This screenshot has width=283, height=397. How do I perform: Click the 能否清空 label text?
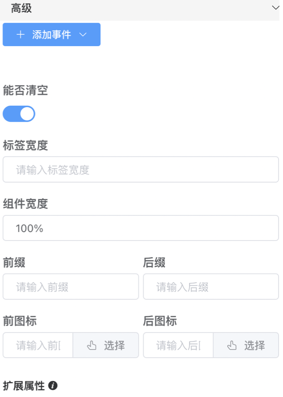[x=25, y=90]
